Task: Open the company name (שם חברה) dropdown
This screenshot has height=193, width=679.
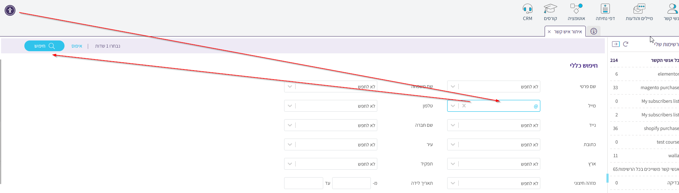Action: point(290,125)
